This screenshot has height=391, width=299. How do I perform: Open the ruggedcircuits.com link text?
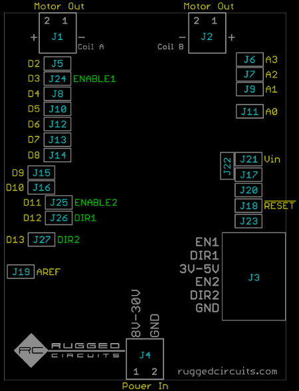pyautogui.click(x=227, y=372)
